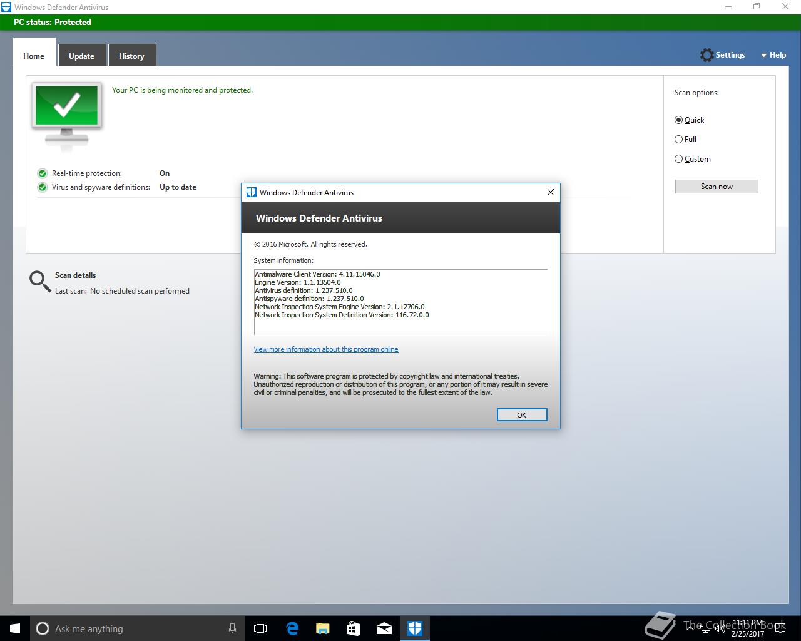Click the Ask me anything search box
Image resolution: width=801 pixels, height=641 pixels.
(x=138, y=628)
